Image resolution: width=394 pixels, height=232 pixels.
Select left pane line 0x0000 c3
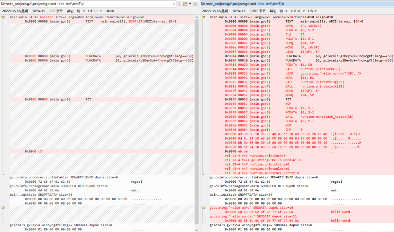[102, 152]
